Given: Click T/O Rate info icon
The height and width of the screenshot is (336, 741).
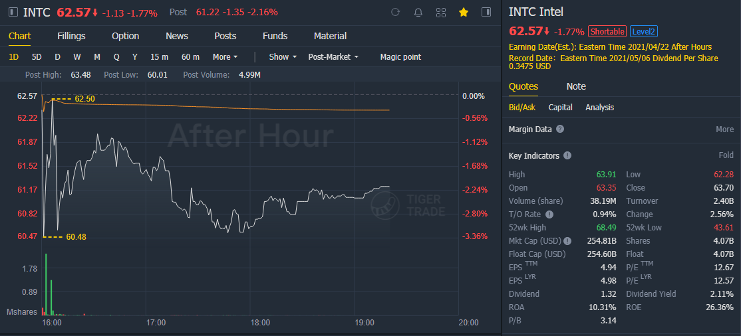Looking at the screenshot, I should click(x=549, y=214).
